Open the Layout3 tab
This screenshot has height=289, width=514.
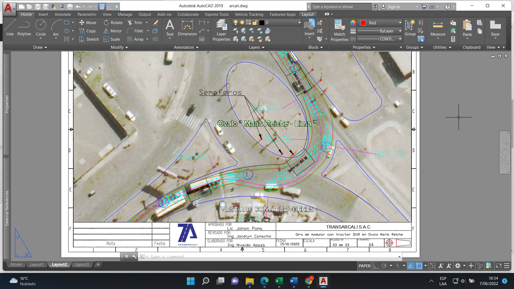[82, 264]
